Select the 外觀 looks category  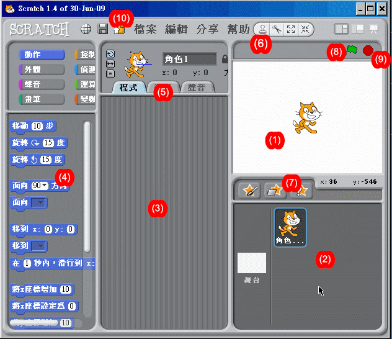[42, 70]
